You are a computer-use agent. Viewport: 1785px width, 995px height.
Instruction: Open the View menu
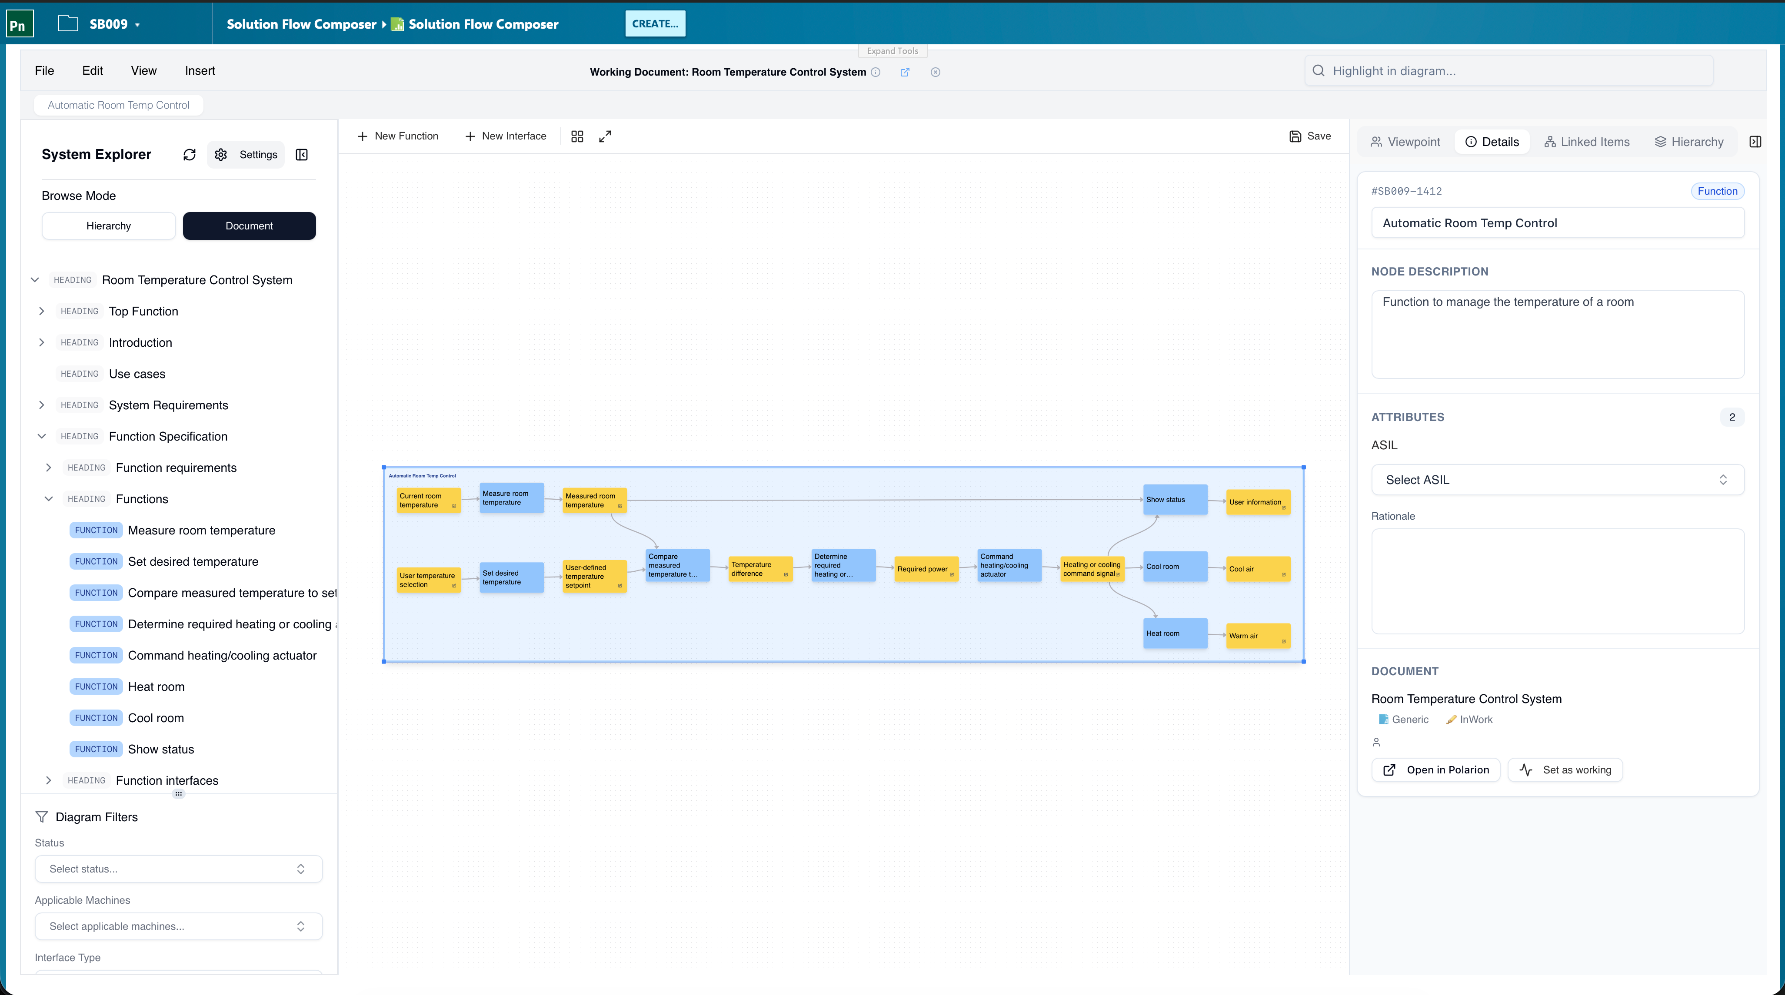click(x=143, y=71)
